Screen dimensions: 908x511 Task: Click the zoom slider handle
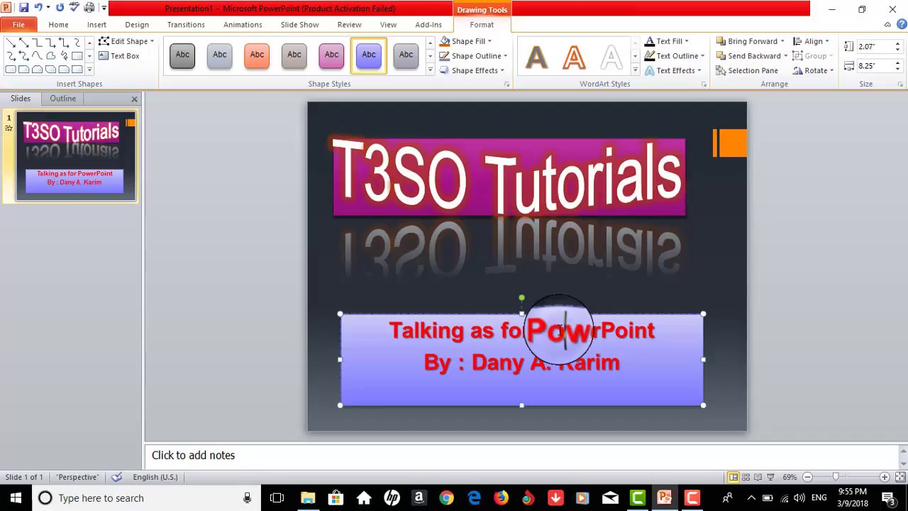[836, 477]
